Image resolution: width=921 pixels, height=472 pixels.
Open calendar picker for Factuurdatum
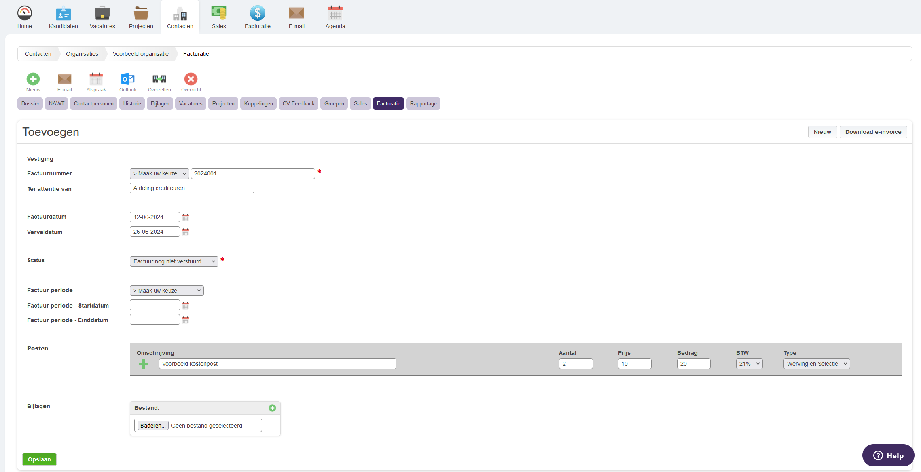pos(186,217)
